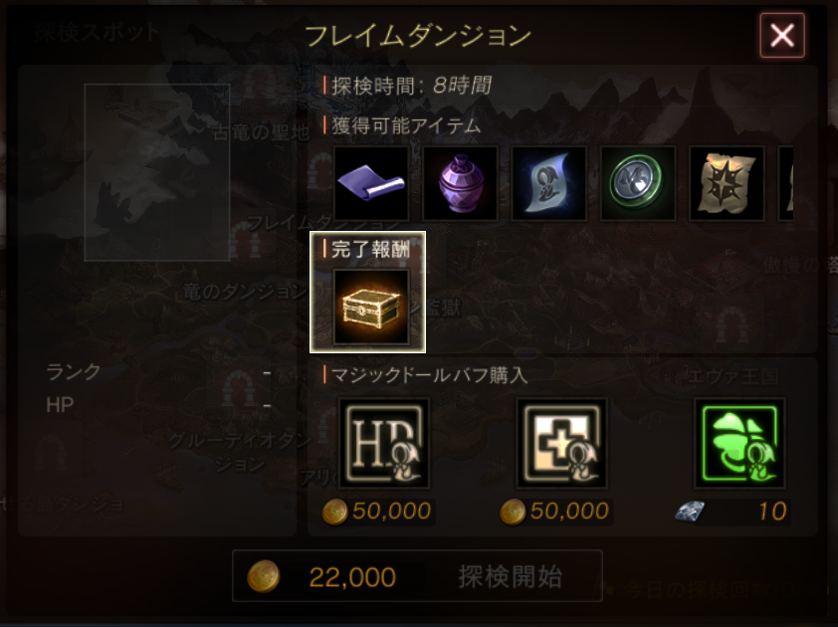
Task: Click the parchment star map item
Action: pyautogui.click(x=727, y=183)
